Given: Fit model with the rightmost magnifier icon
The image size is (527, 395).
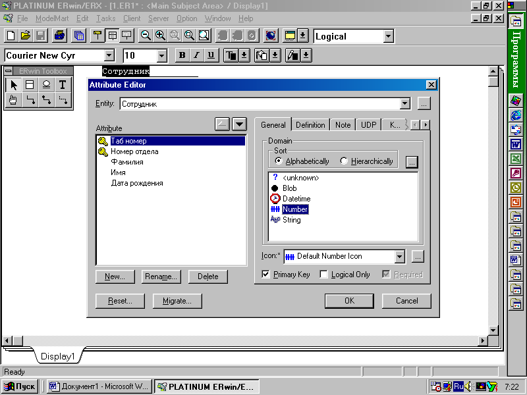Looking at the screenshot, I should pyautogui.click(x=204, y=36).
